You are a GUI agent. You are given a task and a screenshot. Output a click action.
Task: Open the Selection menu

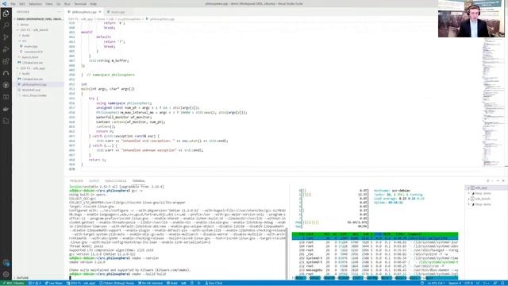(35, 4)
